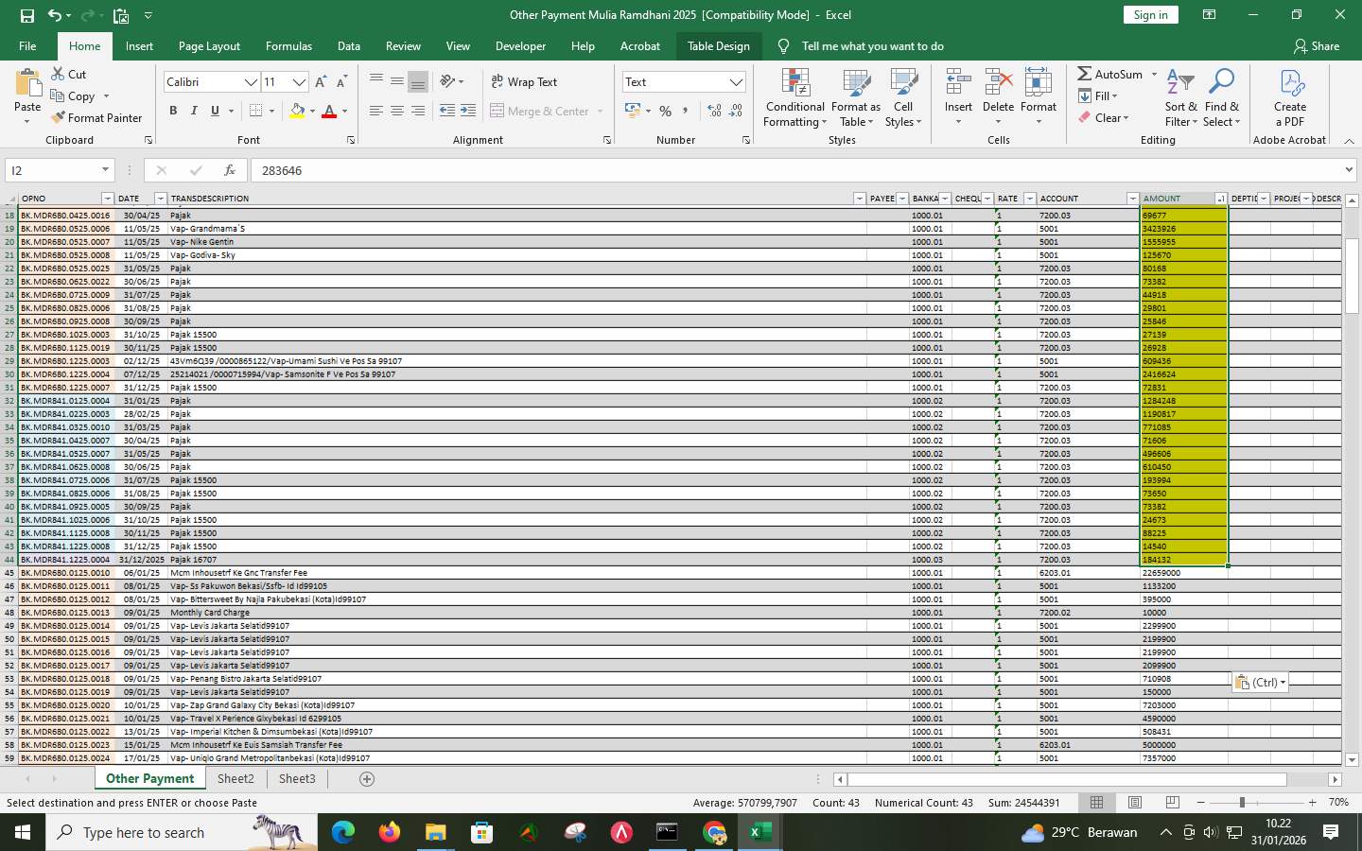
Task: Increase decimal places
Action: pos(715,111)
